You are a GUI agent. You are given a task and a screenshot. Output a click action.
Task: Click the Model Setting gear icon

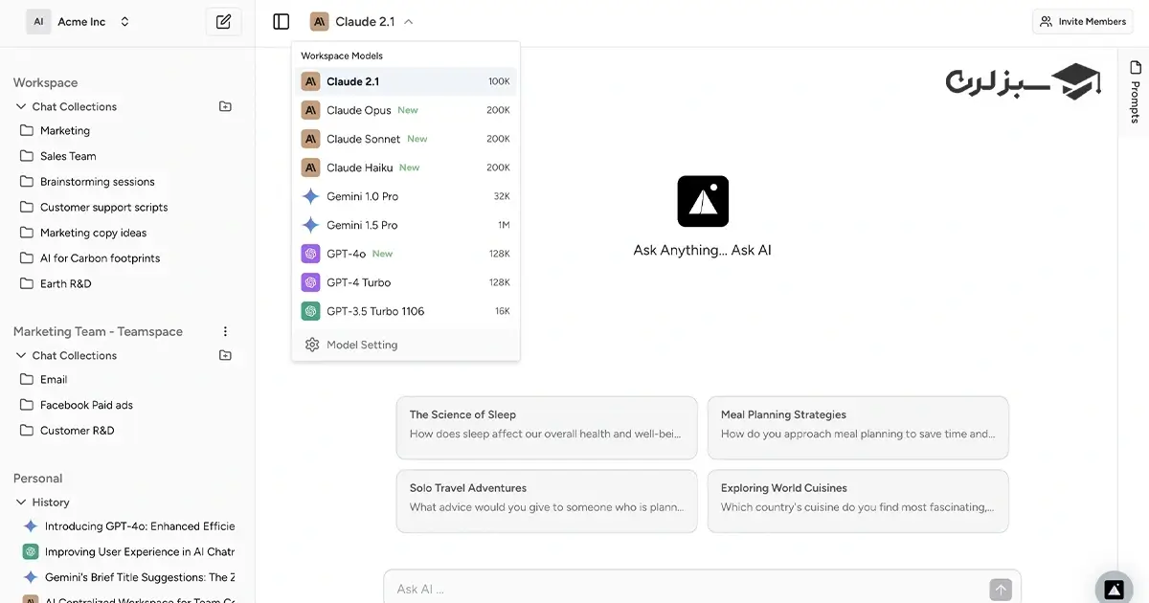pyautogui.click(x=311, y=345)
